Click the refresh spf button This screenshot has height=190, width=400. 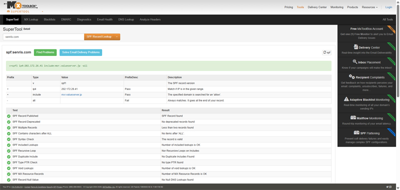[327, 52]
